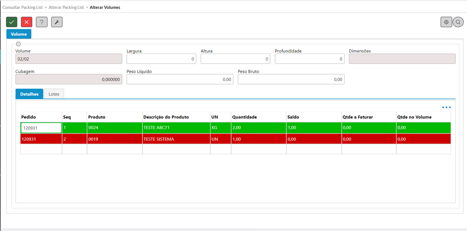
Task: Go to Consultar Packing List breadcrumb
Action: tap(23, 7)
